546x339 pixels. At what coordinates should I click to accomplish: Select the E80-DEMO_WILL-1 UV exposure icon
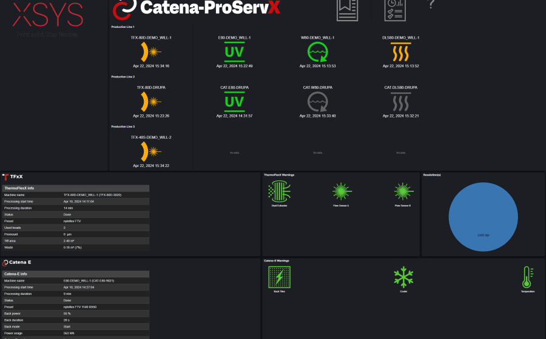click(234, 51)
